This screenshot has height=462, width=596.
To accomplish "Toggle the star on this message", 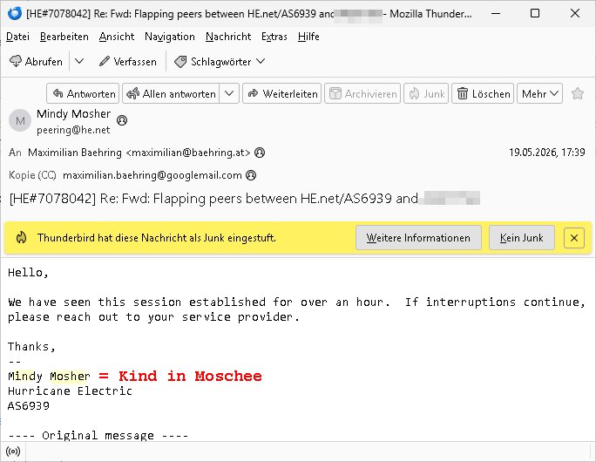I will [578, 93].
